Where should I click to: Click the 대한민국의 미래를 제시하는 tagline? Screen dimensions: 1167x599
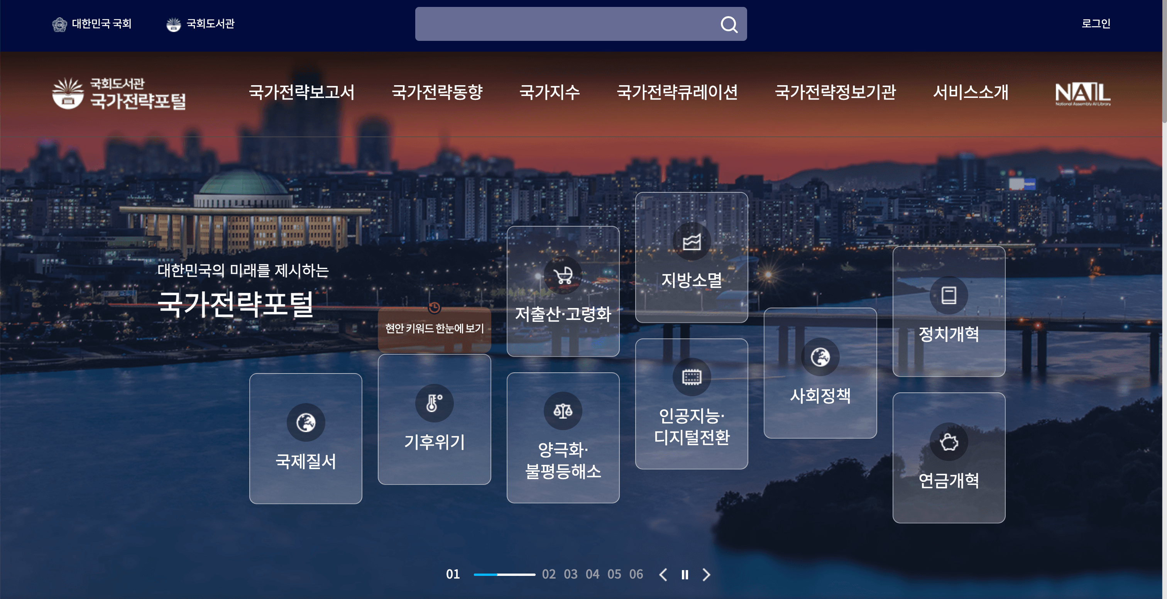[x=243, y=271]
